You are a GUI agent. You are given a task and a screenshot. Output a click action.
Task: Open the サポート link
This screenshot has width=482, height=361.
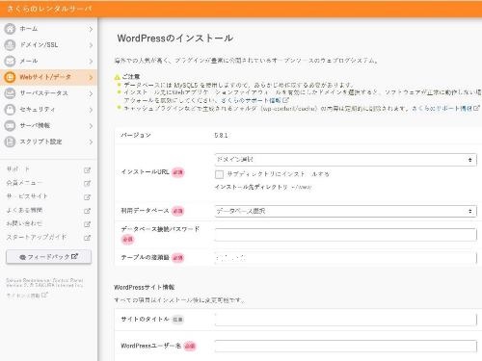tap(18, 169)
